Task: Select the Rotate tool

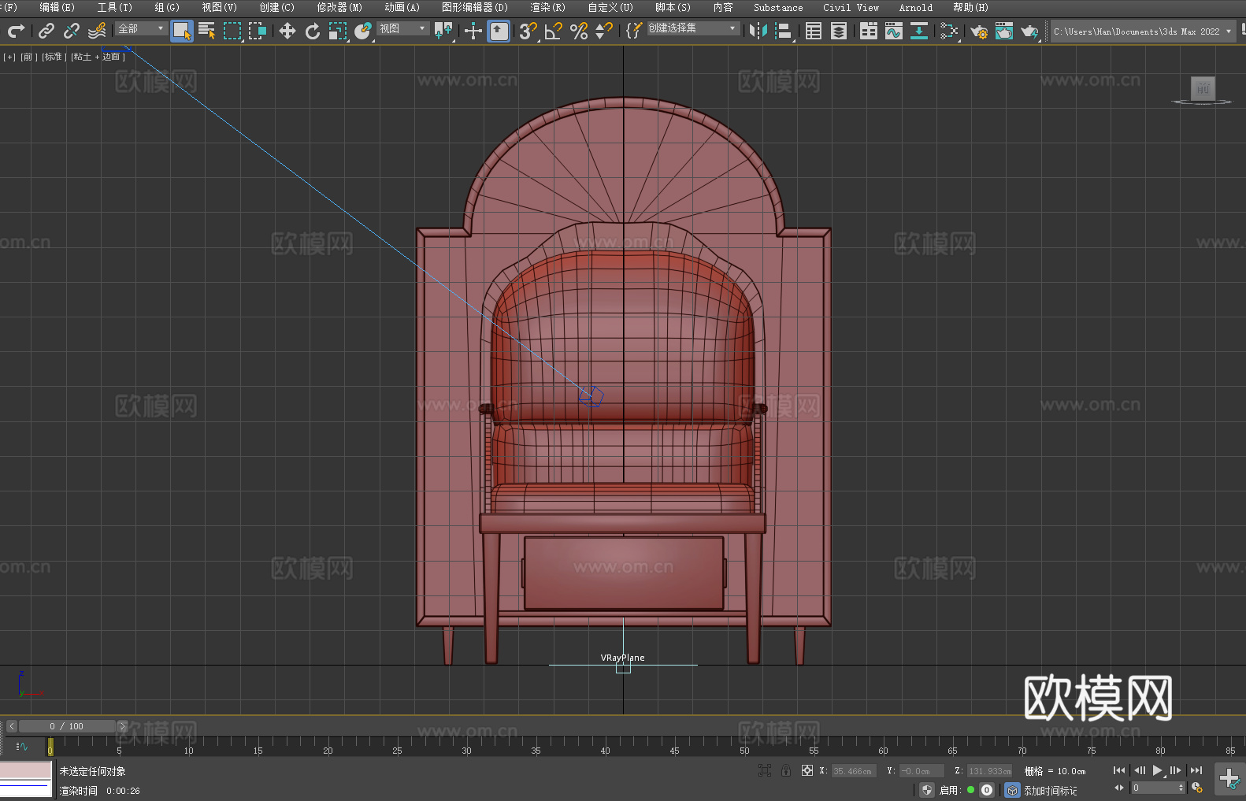Action: tap(313, 31)
